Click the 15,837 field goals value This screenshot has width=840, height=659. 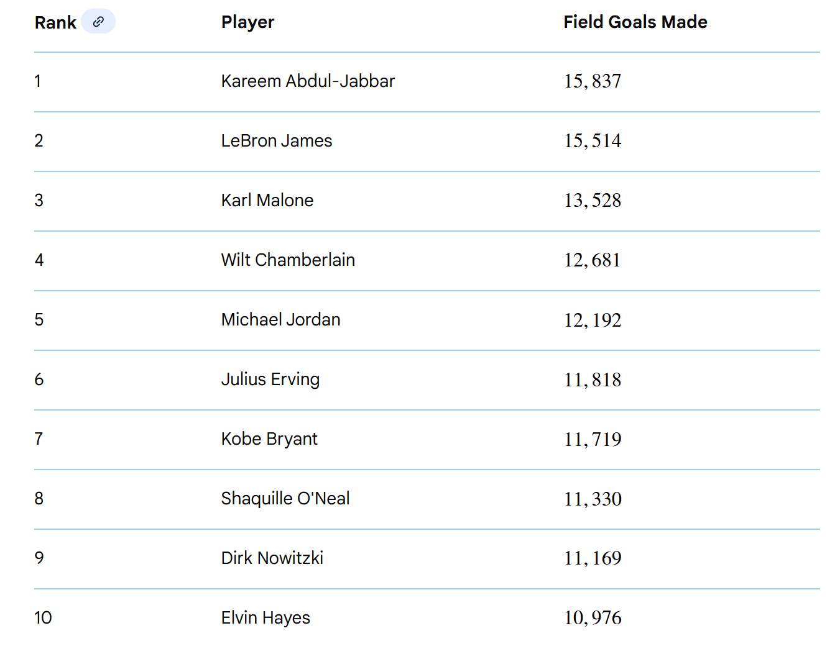tap(593, 81)
